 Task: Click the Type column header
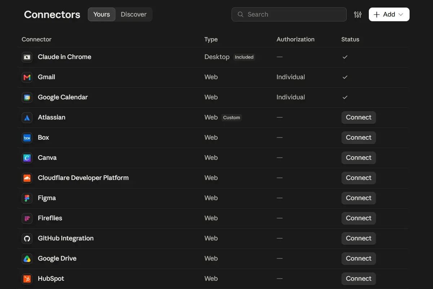click(211, 39)
